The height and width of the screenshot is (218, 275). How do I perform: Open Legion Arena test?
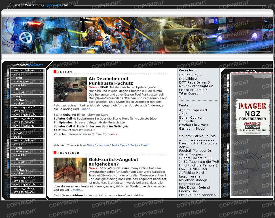pyautogui.click(x=190, y=176)
